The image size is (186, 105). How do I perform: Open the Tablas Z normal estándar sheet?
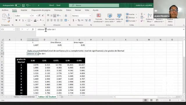(24, 97)
